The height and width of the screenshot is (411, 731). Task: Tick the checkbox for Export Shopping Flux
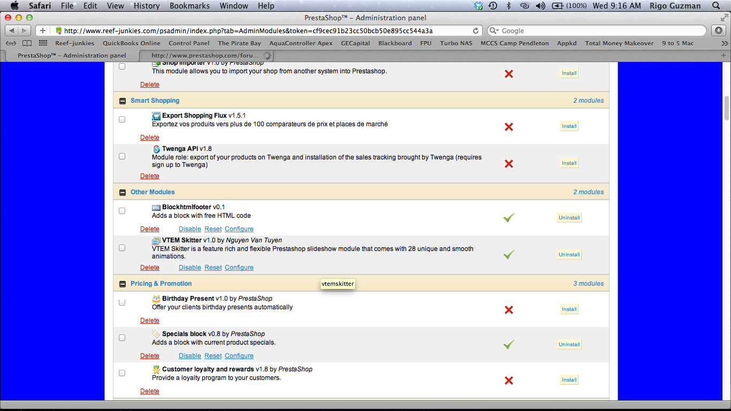(x=122, y=119)
